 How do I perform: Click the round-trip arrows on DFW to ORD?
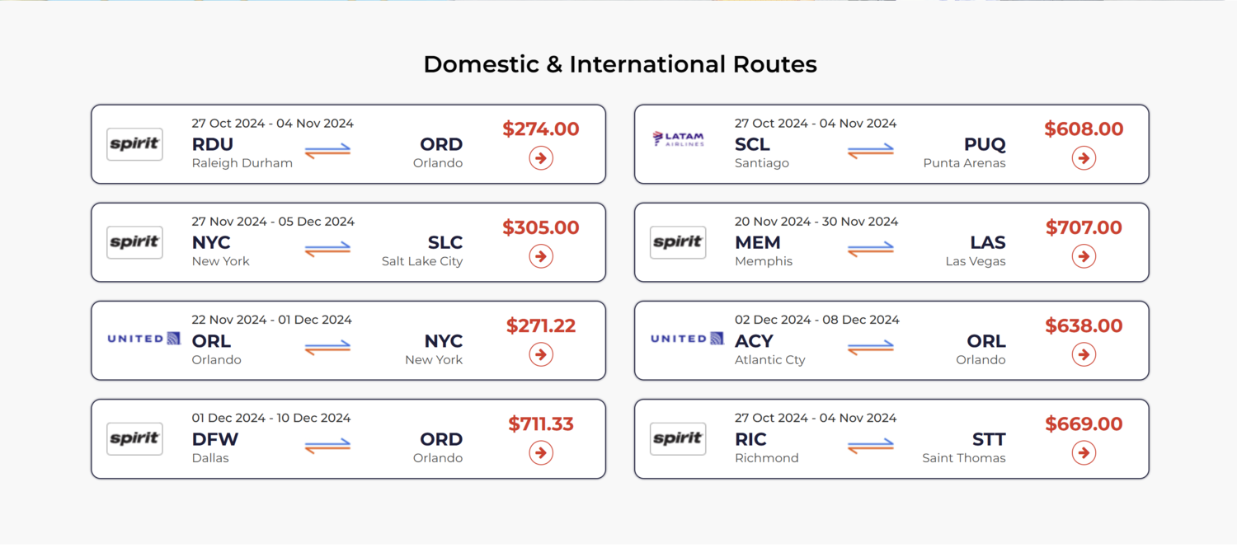pos(327,445)
